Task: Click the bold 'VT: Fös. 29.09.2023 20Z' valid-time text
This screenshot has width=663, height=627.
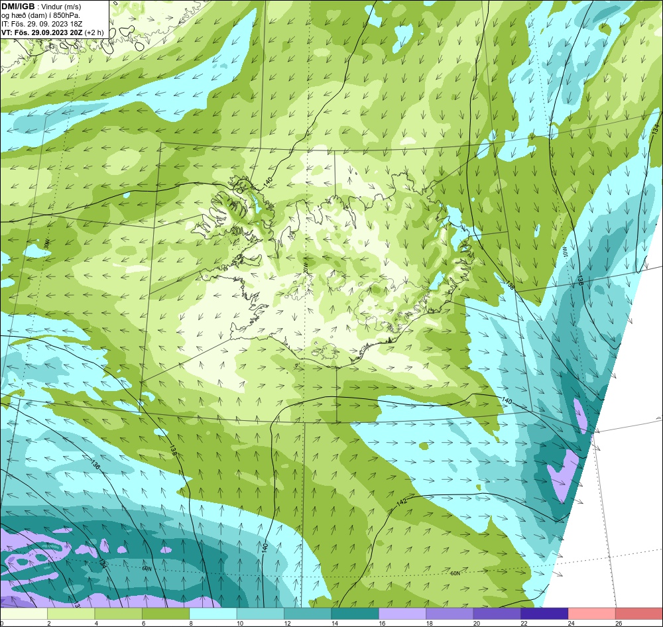Action: coord(42,32)
